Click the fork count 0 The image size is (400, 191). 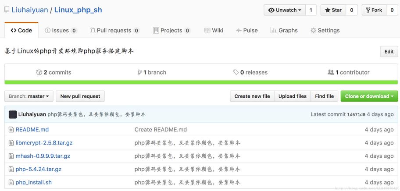click(x=392, y=10)
